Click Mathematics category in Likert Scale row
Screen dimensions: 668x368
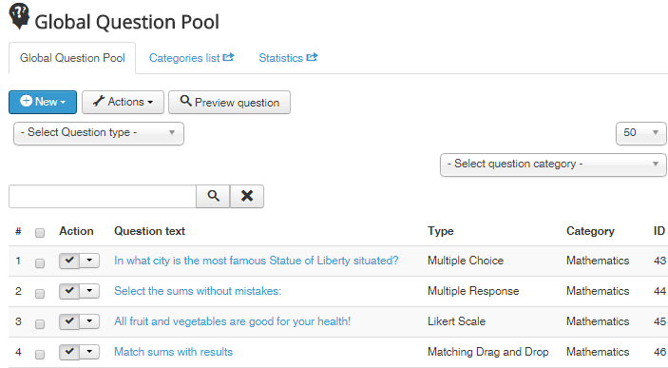(x=598, y=321)
